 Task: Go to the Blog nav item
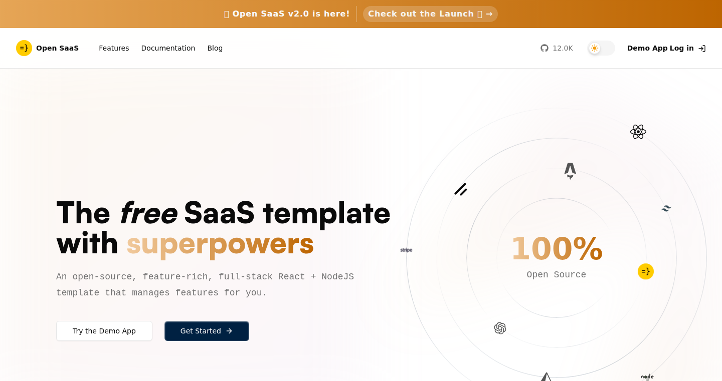(x=215, y=48)
